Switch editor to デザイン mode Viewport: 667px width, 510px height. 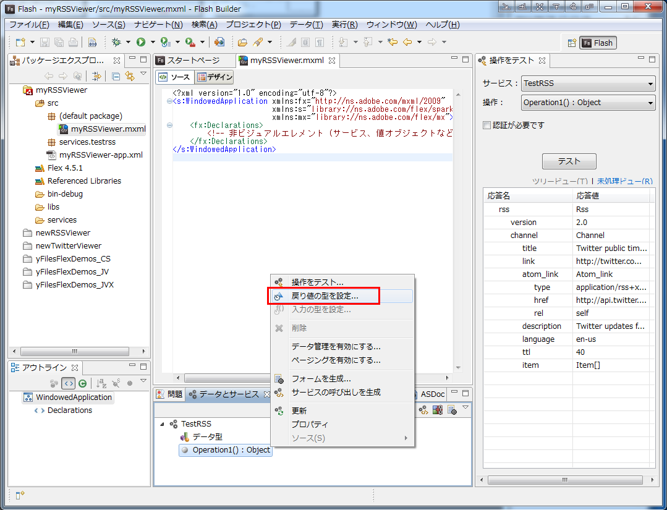coord(215,77)
